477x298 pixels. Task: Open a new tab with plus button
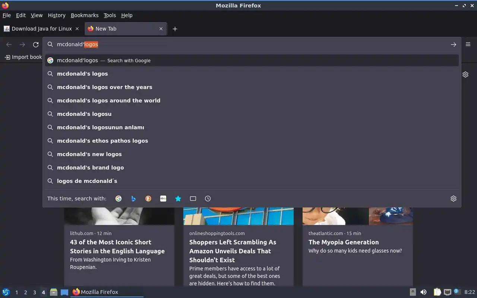tap(175, 29)
